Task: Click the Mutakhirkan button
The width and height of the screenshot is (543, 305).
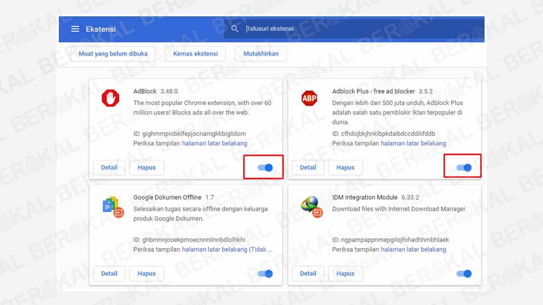Action: (x=261, y=54)
